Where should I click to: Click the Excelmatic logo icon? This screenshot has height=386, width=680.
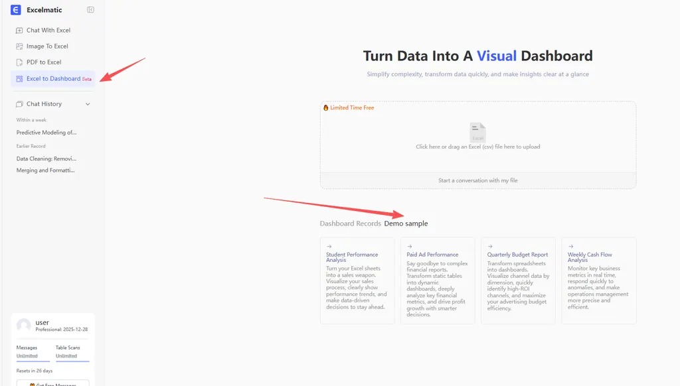16,10
